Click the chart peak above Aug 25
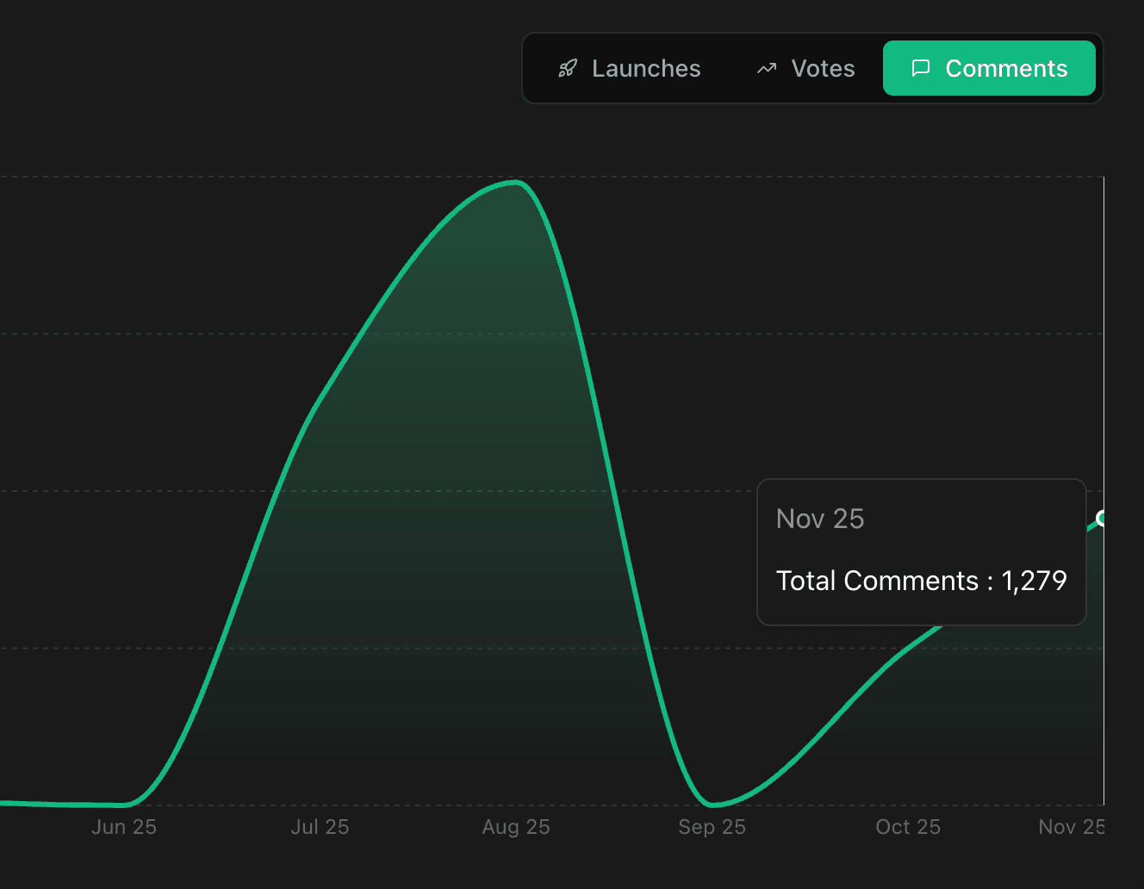1144x889 pixels. (x=515, y=182)
